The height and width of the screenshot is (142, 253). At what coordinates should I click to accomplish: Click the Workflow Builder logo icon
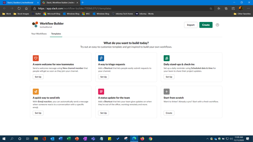coord(35,25)
